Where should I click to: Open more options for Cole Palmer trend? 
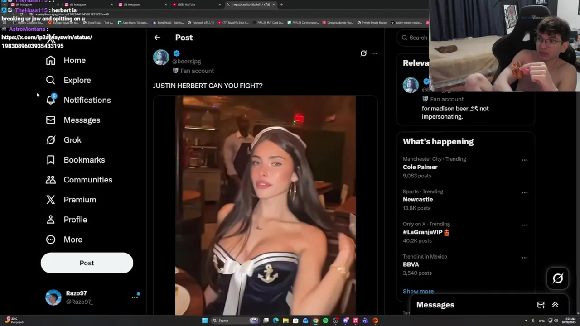(x=525, y=160)
